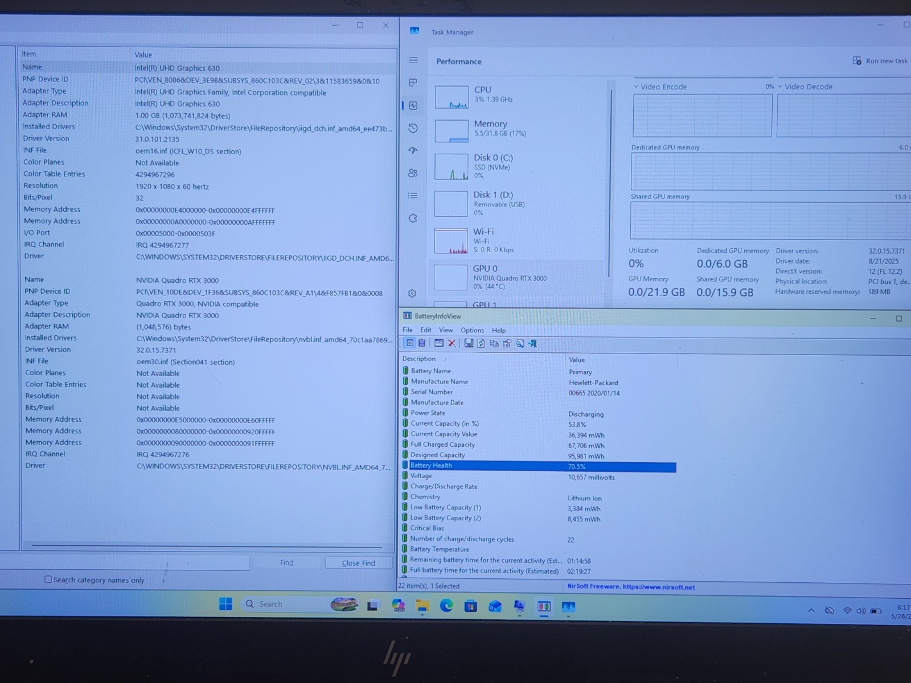911x683 pixels.
Task: Open Microsoft Edge from taskbar
Action: (x=446, y=606)
